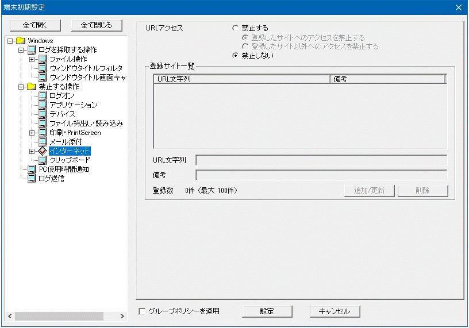Collapse the ログを採取する操作 node
The height and width of the screenshot is (328, 469).
21,50
